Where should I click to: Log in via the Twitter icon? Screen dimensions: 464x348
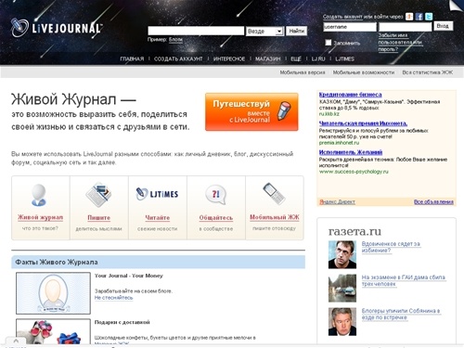click(x=429, y=17)
